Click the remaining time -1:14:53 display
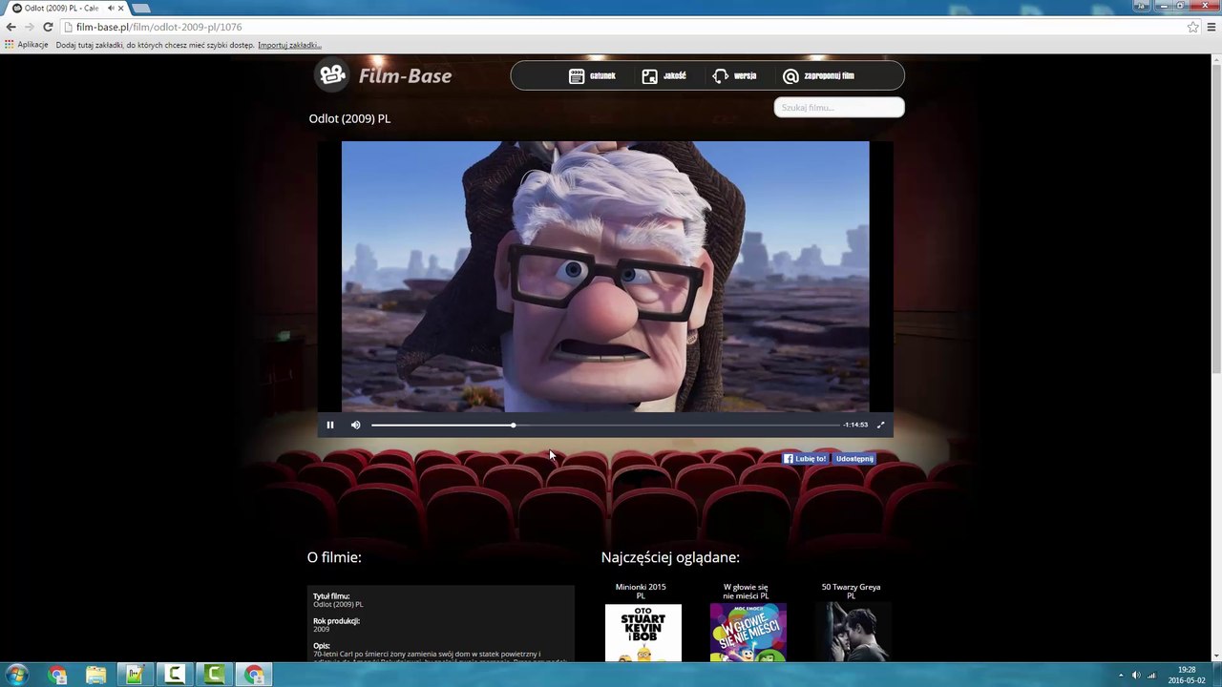This screenshot has width=1222, height=687. (855, 425)
